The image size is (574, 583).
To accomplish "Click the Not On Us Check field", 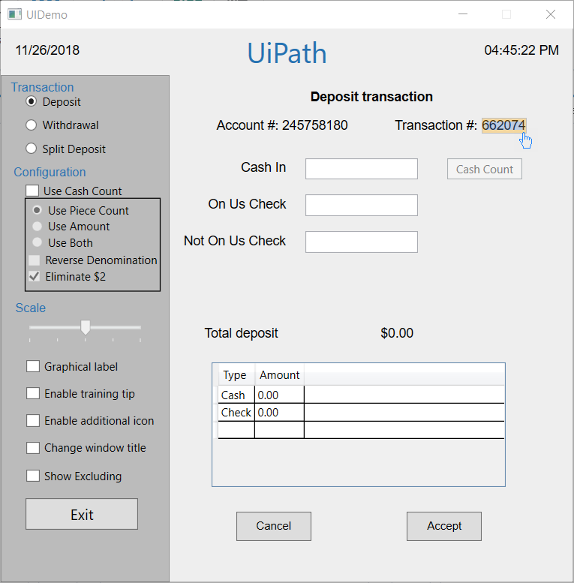I will pyautogui.click(x=362, y=242).
